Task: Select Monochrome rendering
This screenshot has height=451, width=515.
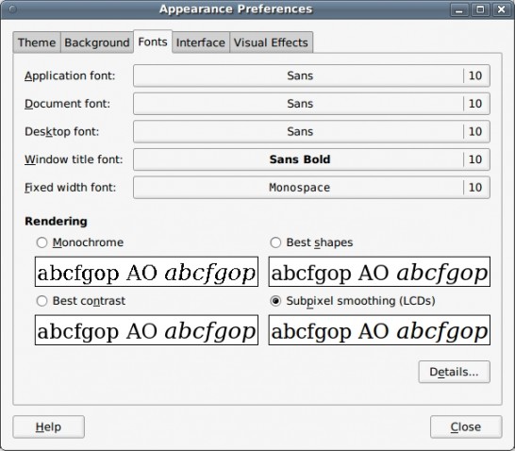Action: coord(80,242)
